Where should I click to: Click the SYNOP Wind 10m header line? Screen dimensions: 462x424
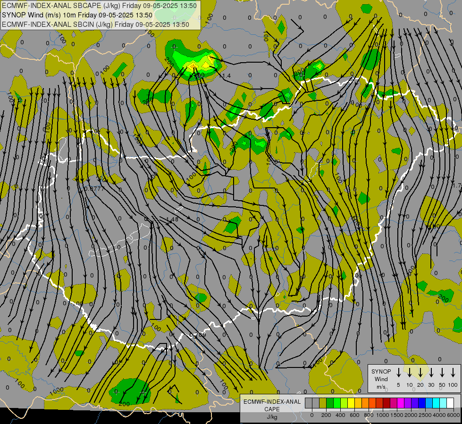[77, 15]
